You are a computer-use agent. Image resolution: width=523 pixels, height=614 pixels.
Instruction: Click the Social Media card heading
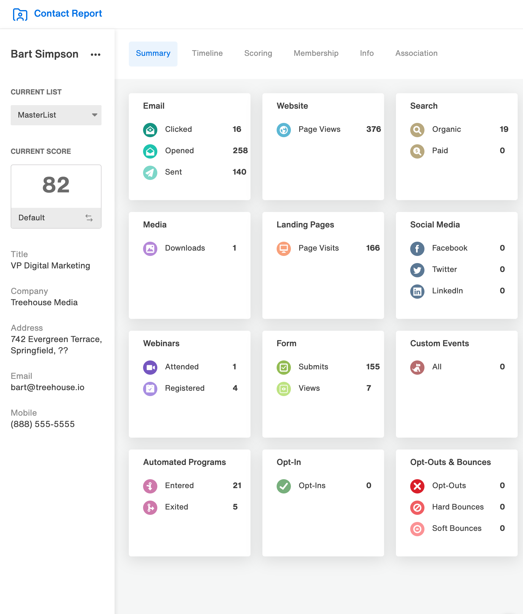(x=435, y=225)
